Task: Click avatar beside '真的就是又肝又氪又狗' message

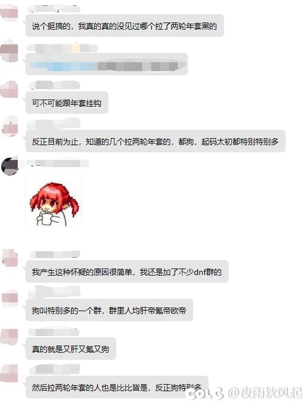Action: tap(9, 336)
